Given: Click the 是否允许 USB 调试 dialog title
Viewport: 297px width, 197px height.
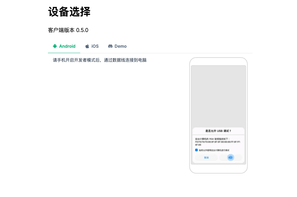Looking at the screenshot, I should tap(218, 131).
